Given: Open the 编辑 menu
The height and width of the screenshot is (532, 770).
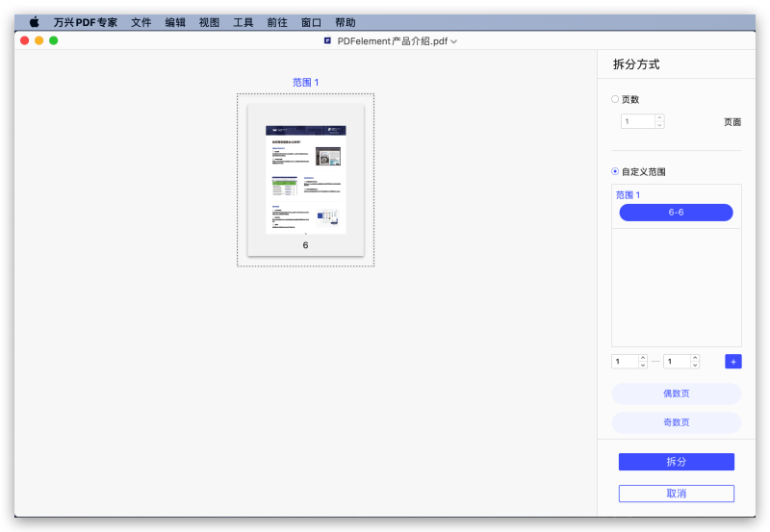Looking at the screenshot, I should point(175,22).
